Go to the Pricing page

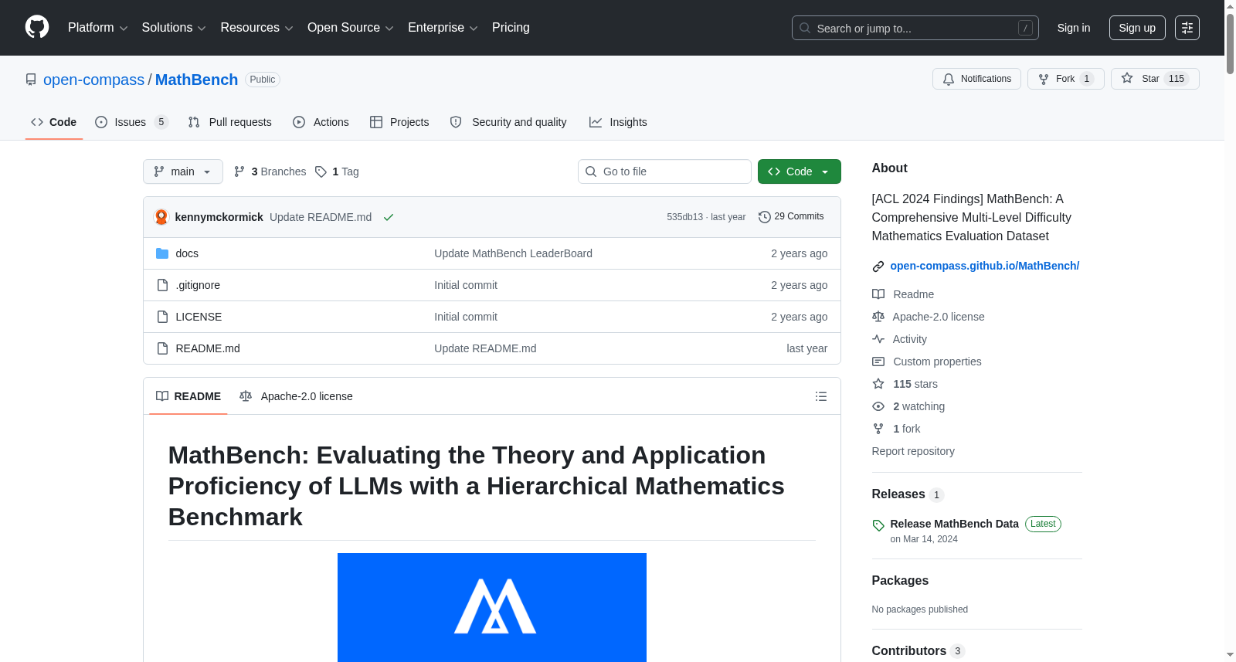[511, 28]
